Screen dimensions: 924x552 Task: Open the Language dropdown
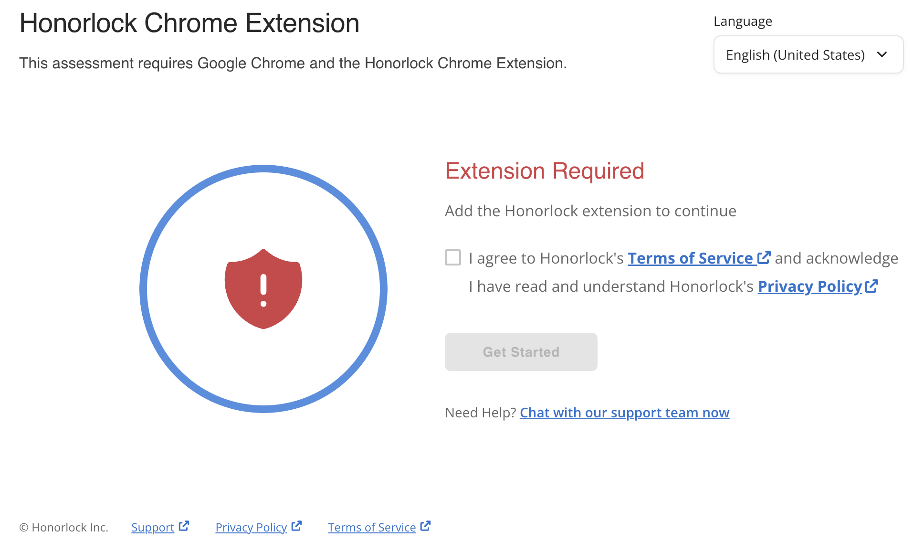point(808,54)
